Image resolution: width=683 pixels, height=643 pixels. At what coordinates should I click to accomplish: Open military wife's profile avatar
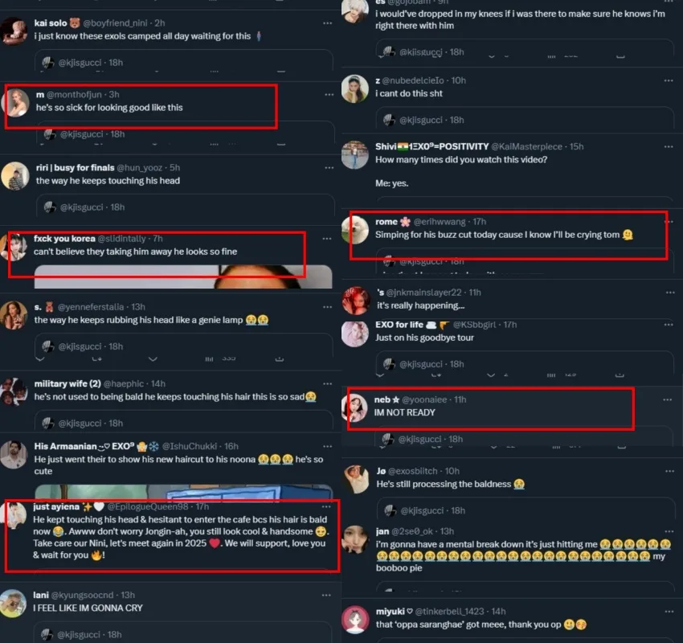coord(14,392)
